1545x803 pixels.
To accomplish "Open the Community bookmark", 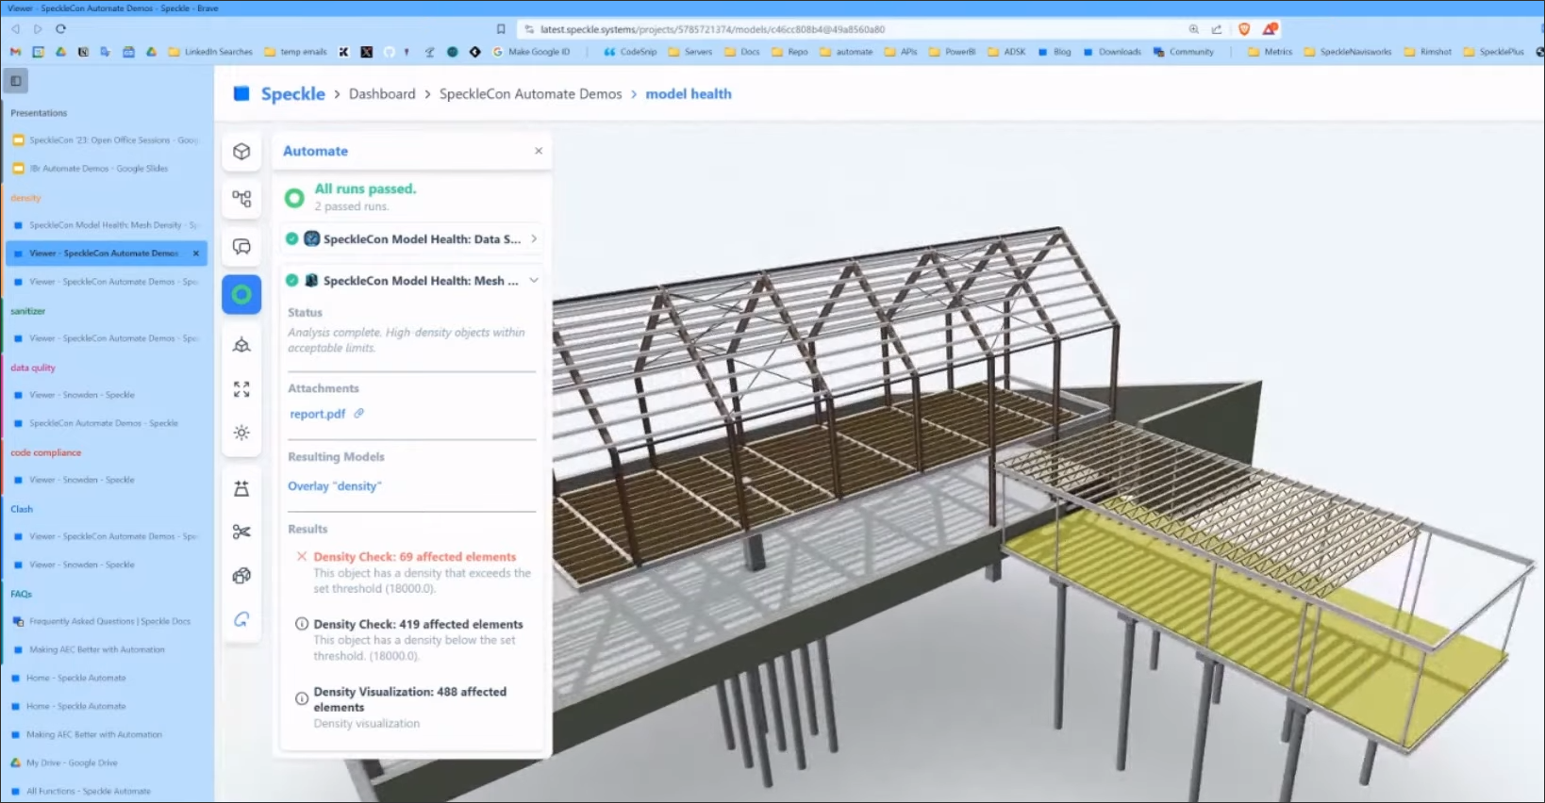I will pos(1184,52).
